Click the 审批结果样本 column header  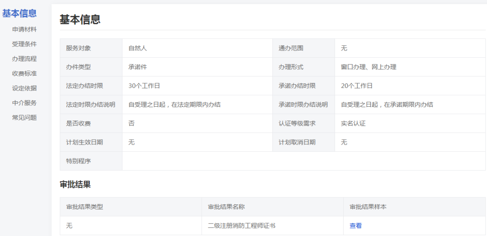tap(368, 207)
